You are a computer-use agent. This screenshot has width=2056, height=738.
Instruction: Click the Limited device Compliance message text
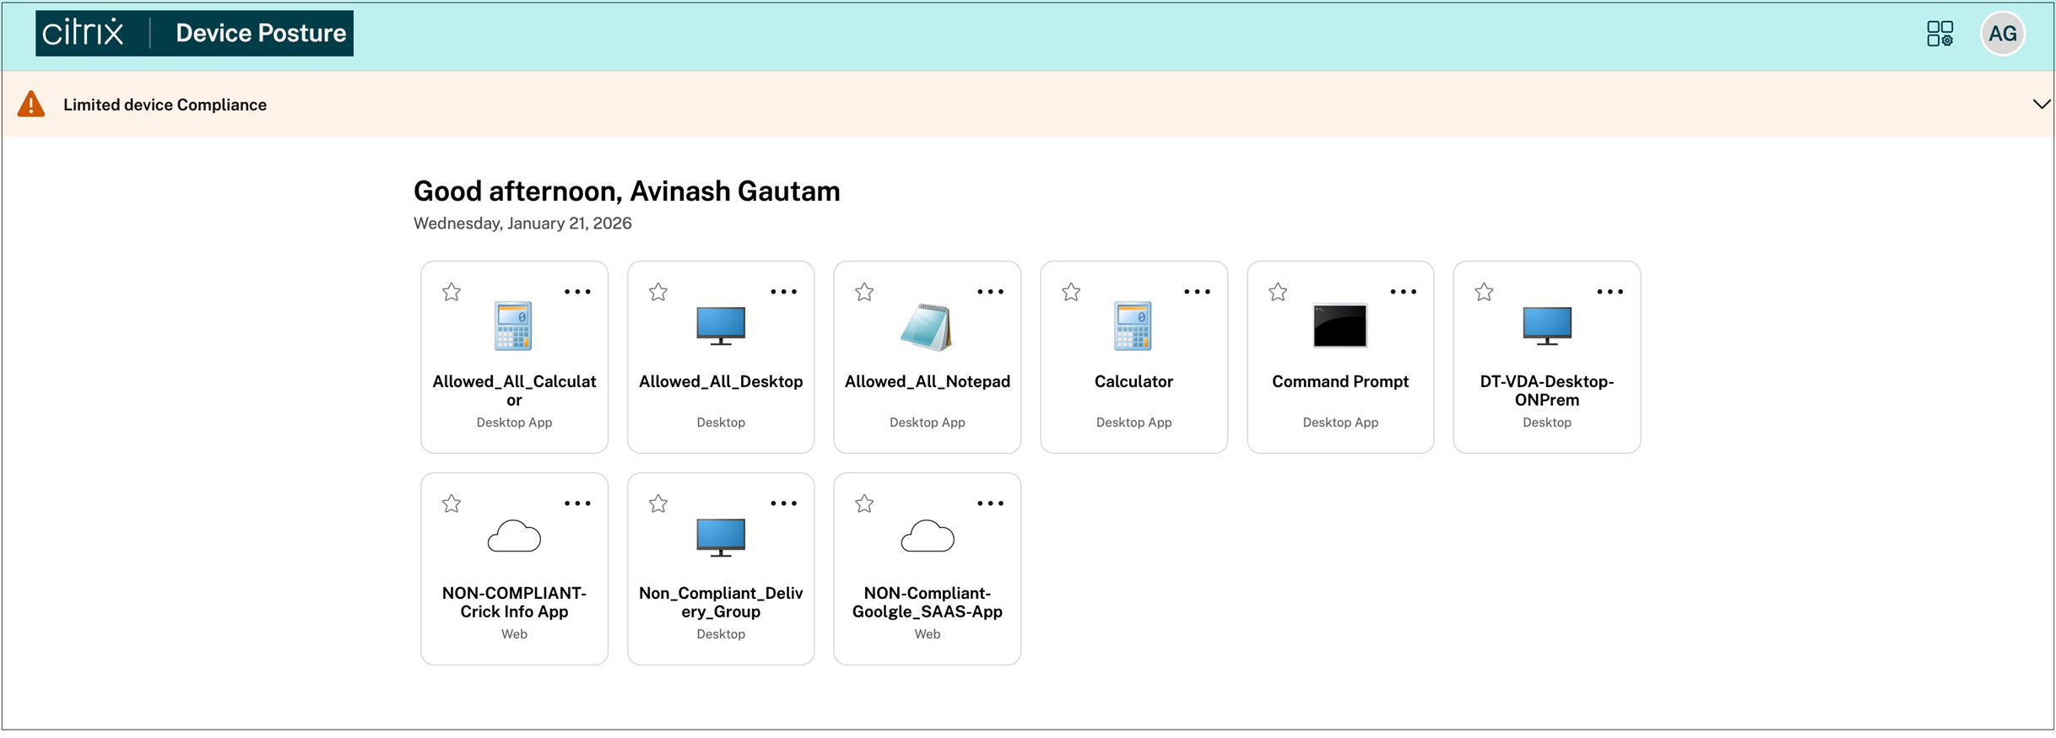pyautogui.click(x=165, y=105)
